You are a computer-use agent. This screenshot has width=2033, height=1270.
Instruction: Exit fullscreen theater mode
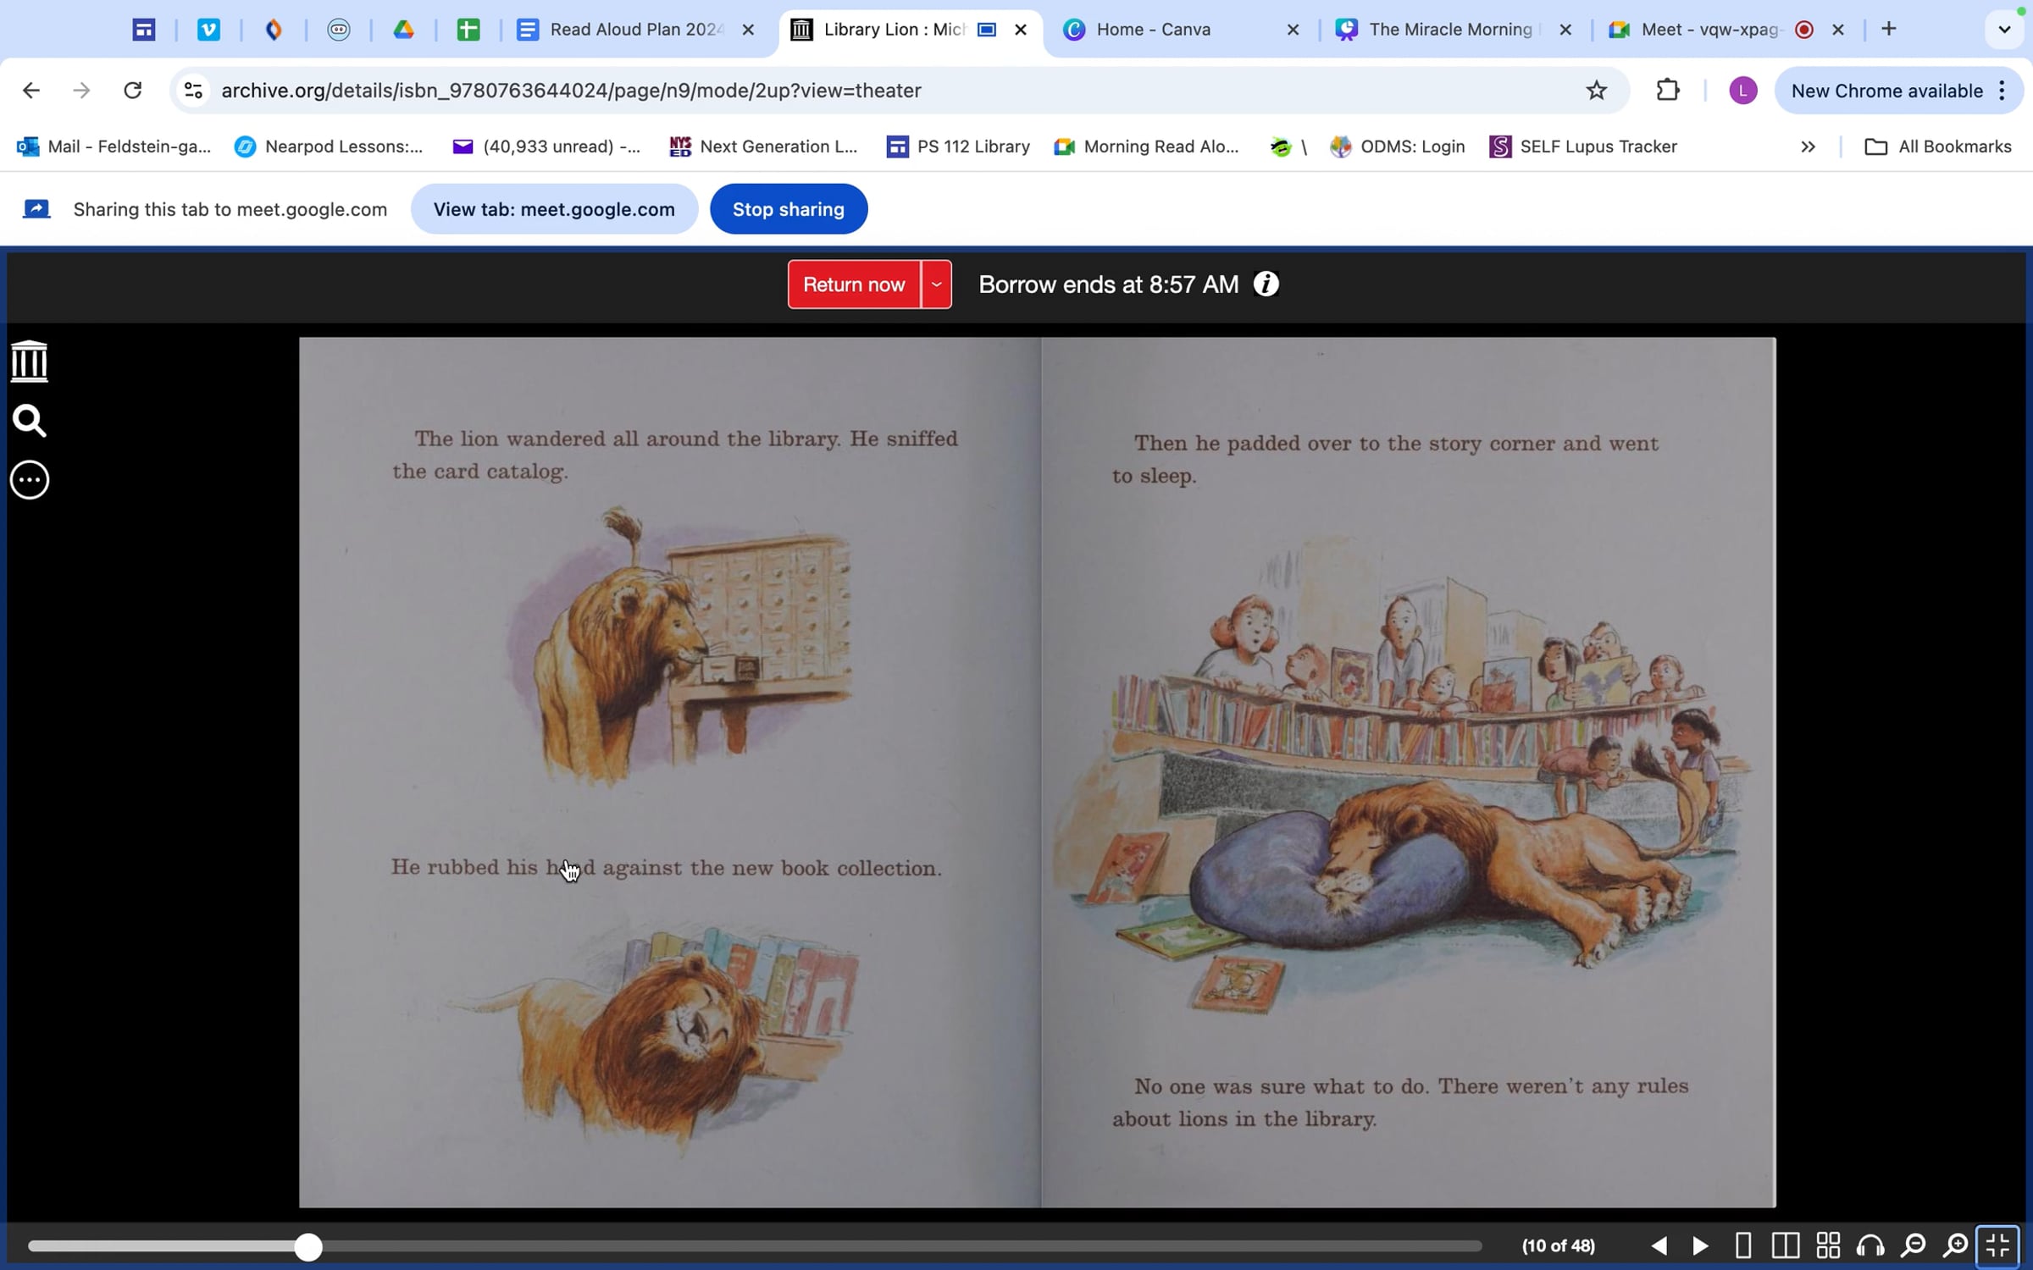pos(1998,1245)
